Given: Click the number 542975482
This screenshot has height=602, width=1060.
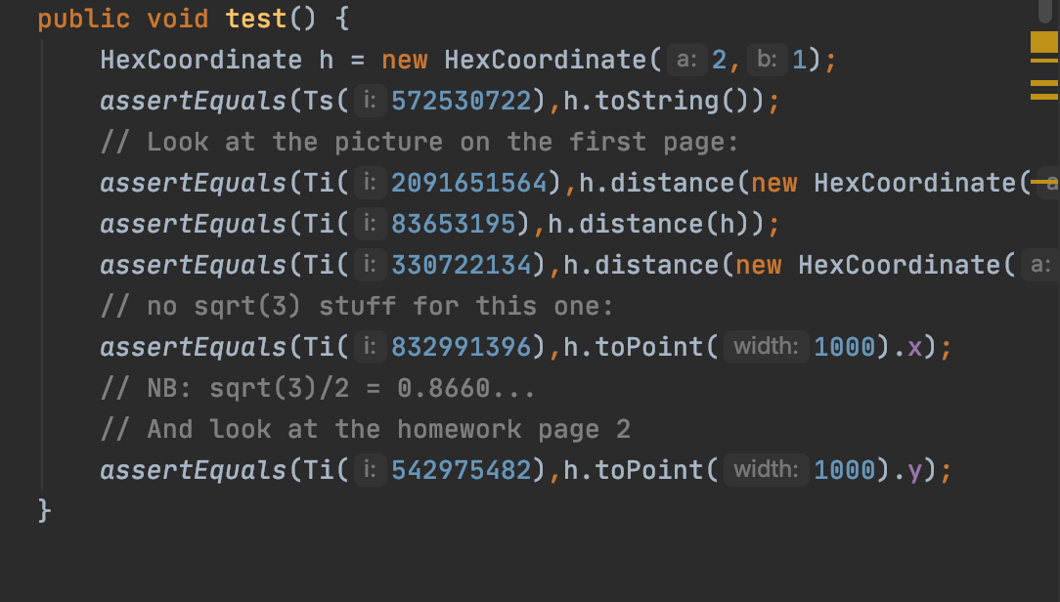Looking at the screenshot, I should point(461,470).
